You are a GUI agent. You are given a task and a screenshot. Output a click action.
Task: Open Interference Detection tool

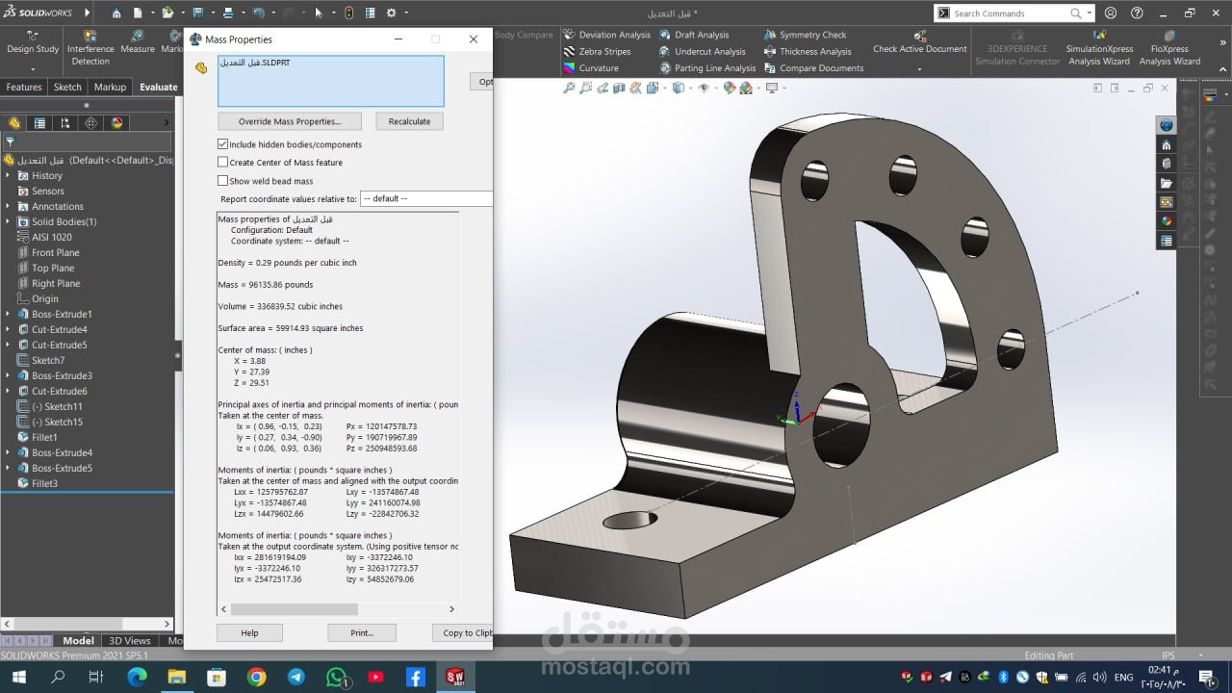point(90,49)
